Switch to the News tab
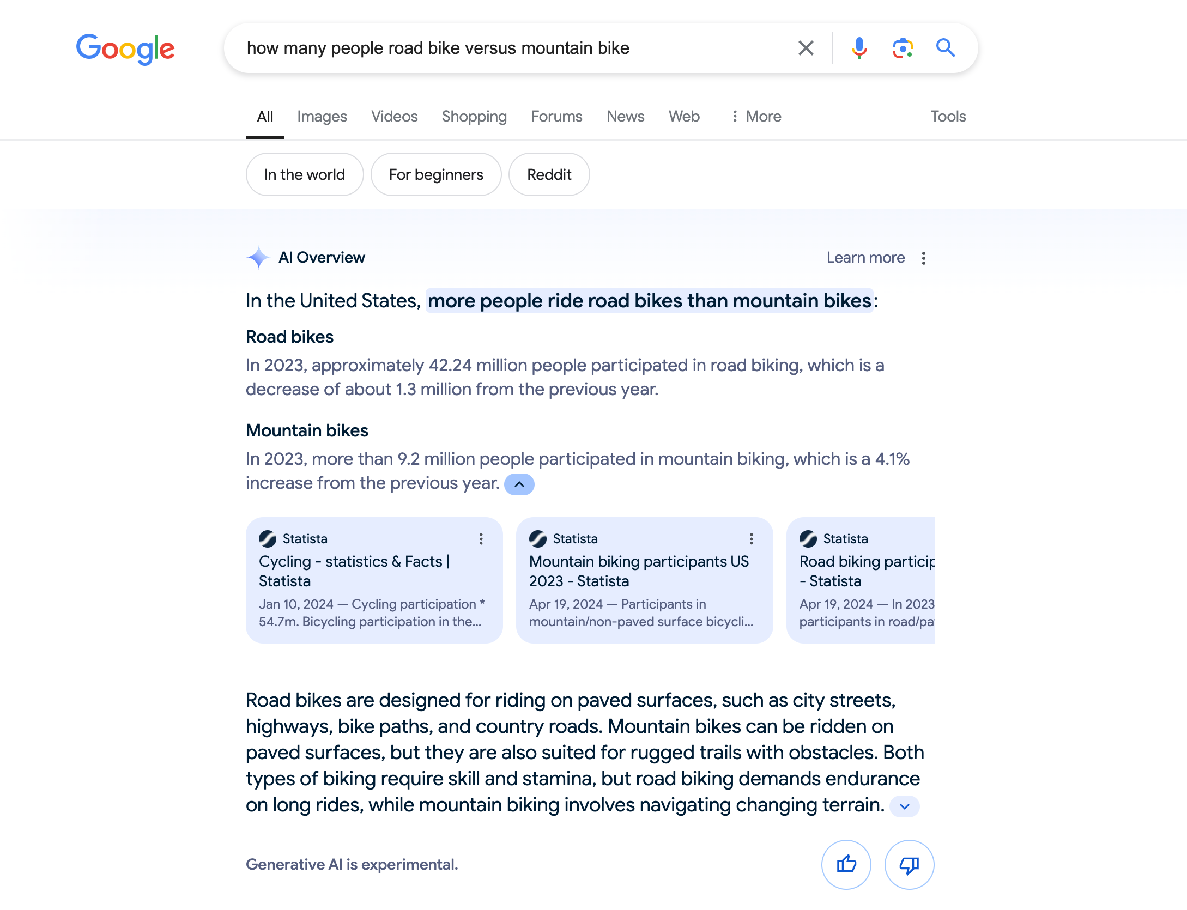Viewport: 1187px width, 910px height. (x=625, y=116)
